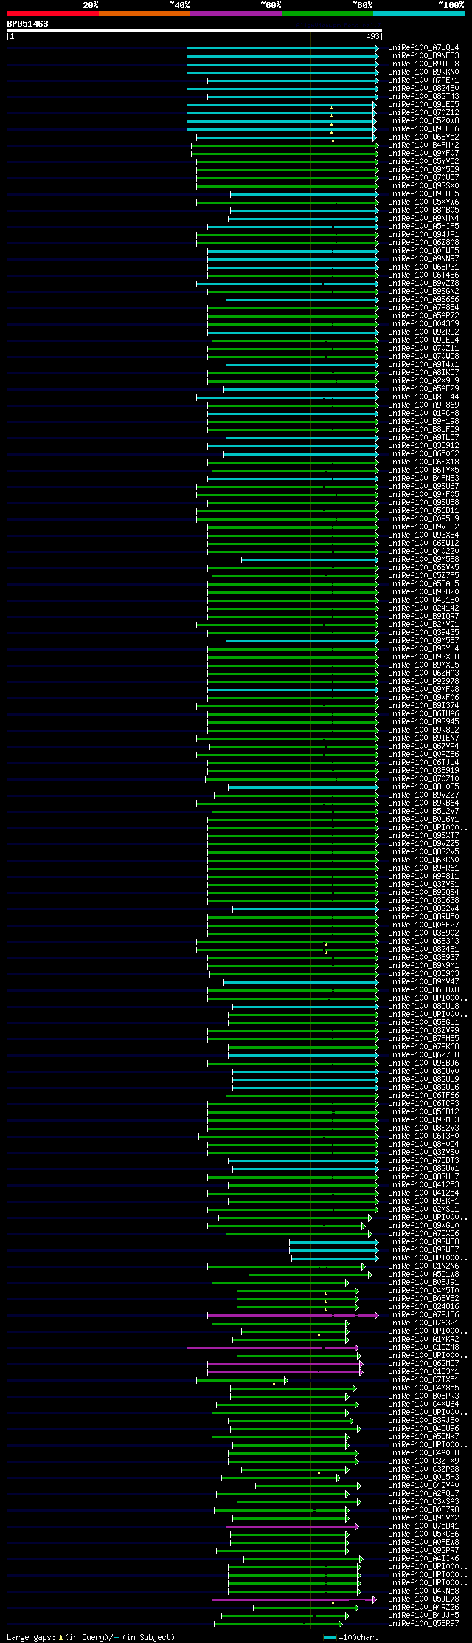Click the magenta alignment bar for C1DZ48
472x1643 pixels.
point(273,1348)
